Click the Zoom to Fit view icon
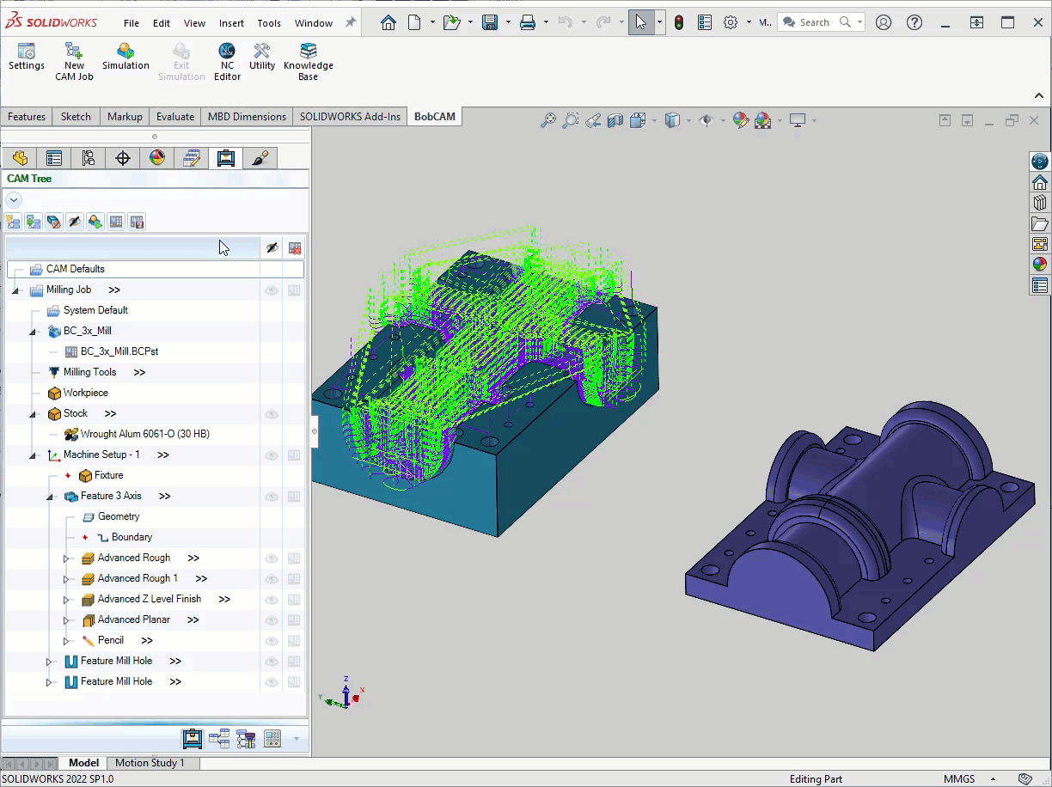This screenshot has width=1052, height=787. coord(547,121)
